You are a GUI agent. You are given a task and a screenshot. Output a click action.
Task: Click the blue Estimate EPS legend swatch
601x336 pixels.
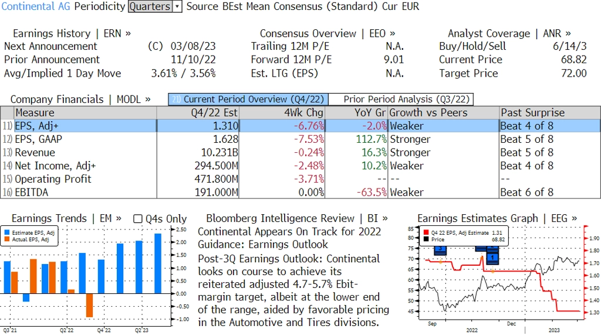click(x=7, y=232)
